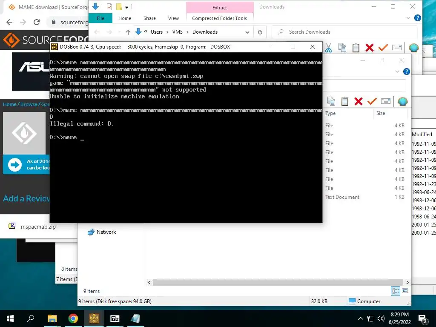Click the red X Delete icon in Downloads toolbar

[369, 48]
